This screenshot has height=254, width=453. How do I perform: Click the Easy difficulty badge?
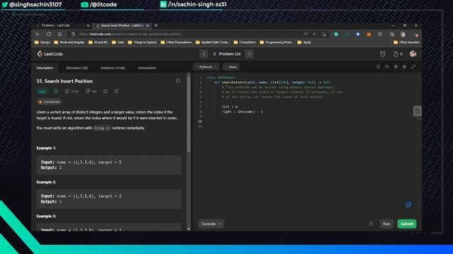coord(42,92)
